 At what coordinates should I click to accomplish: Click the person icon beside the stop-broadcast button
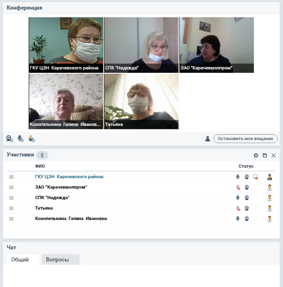(208, 139)
